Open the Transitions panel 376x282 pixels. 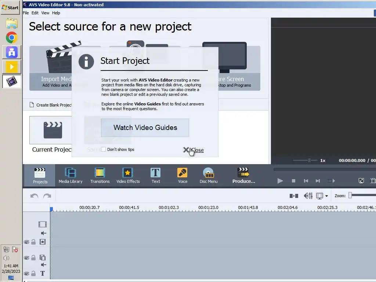pyautogui.click(x=100, y=176)
